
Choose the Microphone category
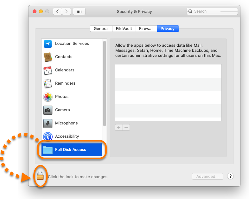tap(72, 123)
